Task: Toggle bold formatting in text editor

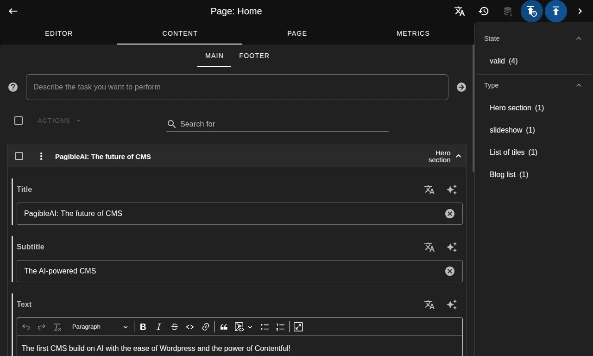Action: coord(143,327)
